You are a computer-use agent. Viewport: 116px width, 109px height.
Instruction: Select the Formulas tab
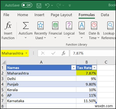(87, 15)
